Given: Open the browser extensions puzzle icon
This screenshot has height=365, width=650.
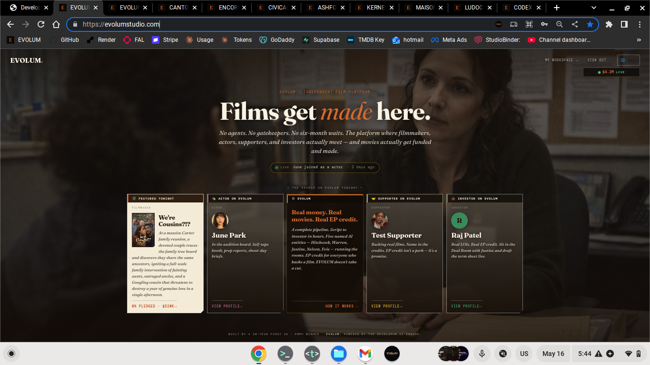Looking at the screenshot, I should (x=609, y=24).
